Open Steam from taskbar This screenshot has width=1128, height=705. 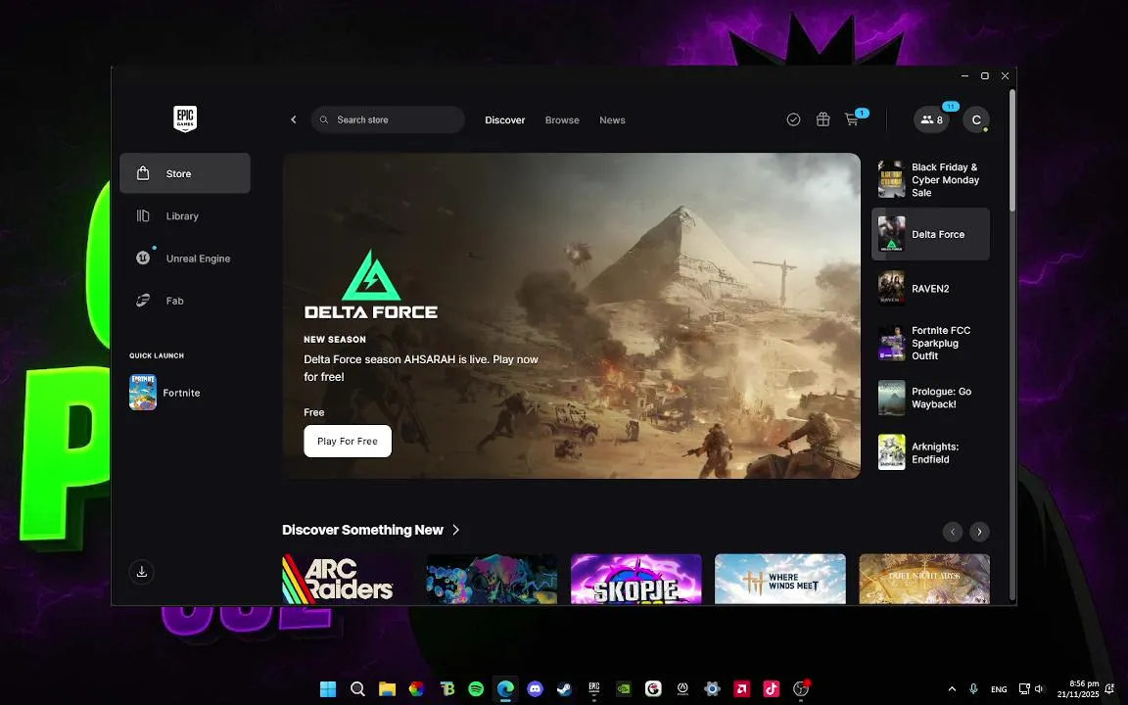click(565, 688)
